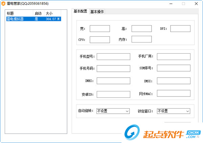Focus the SIM序号 input field
The width and height of the screenshot is (203, 143).
(174, 68)
